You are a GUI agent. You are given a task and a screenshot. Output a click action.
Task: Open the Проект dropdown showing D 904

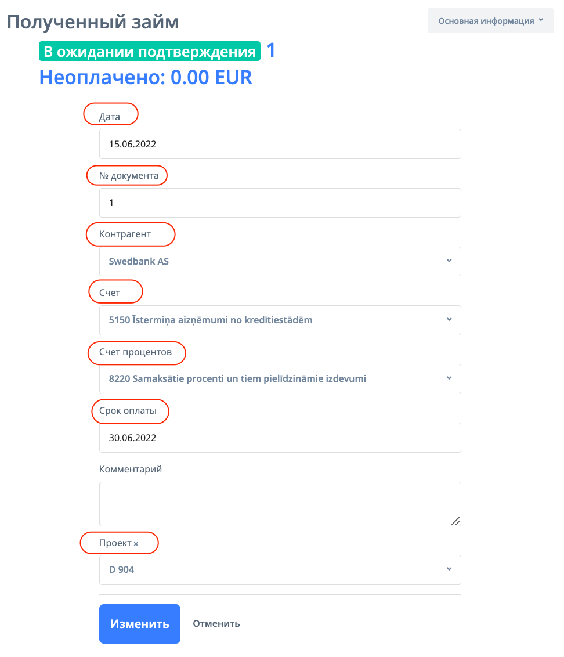[280, 569]
